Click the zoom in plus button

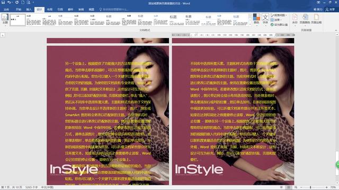[326, 187]
